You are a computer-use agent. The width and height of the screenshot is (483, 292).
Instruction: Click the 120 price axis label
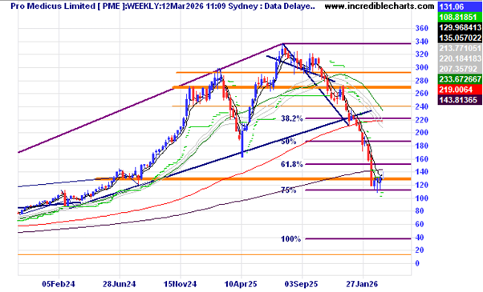coord(422,185)
